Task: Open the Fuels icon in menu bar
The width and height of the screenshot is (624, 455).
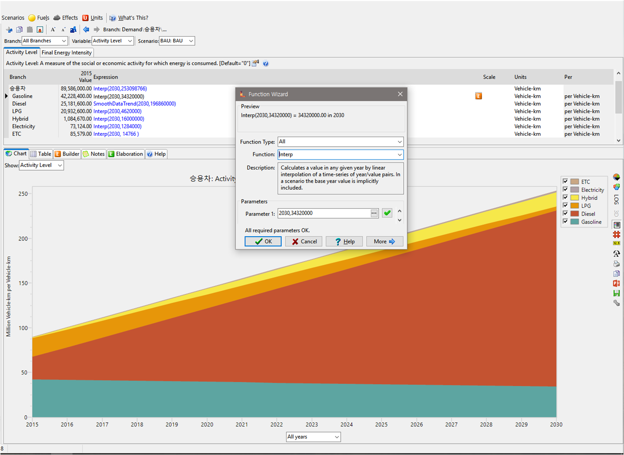Action: coord(32,18)
